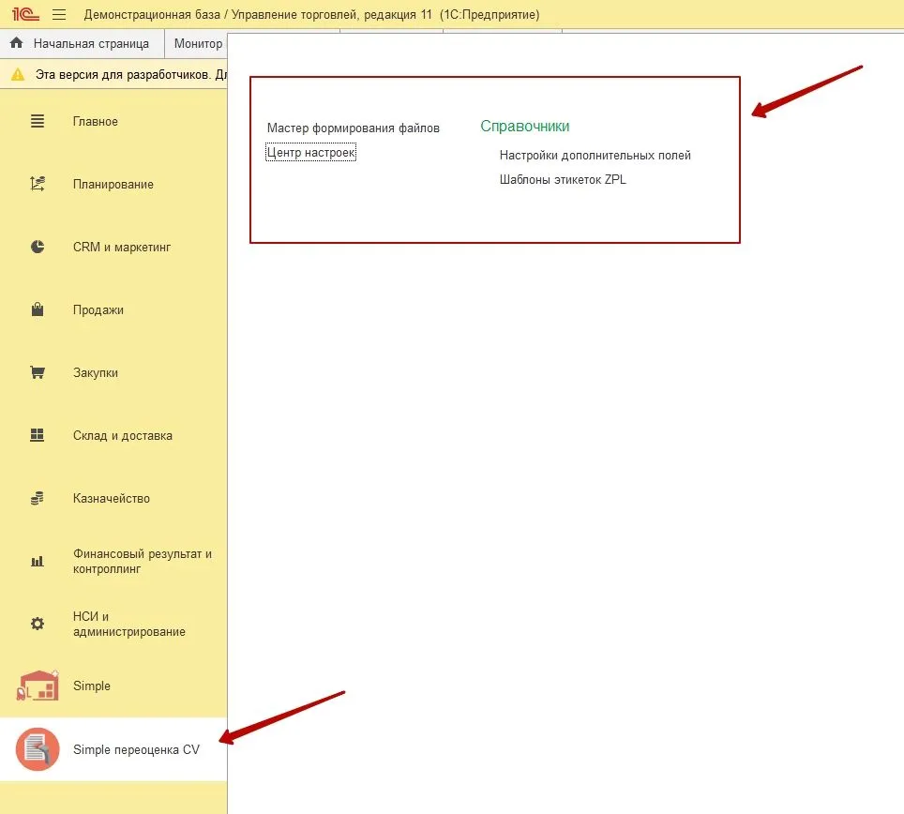Viewport: 904px width, 814px height.
Task: Open Шаблоны этикеток ZPL
Action: pyautogui.click(x=563, y=179)
